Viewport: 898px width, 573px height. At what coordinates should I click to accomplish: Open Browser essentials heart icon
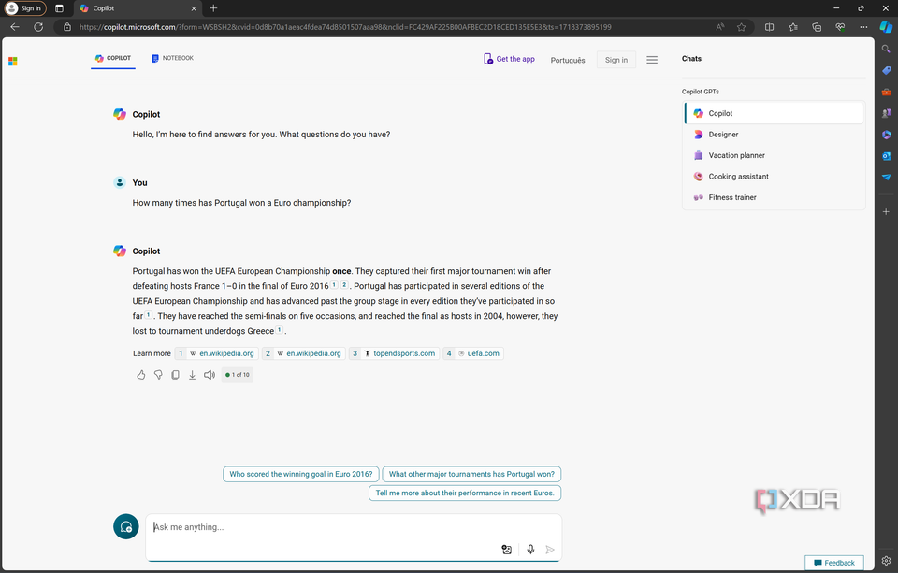840,27
